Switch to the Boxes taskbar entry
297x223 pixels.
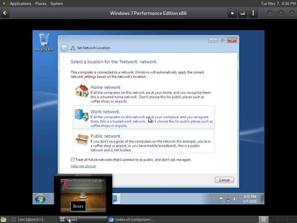pos(83,220)
